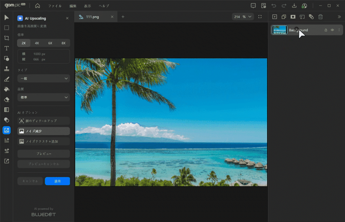Open the user account profile
345x222 pixels.
pos(304,6)
